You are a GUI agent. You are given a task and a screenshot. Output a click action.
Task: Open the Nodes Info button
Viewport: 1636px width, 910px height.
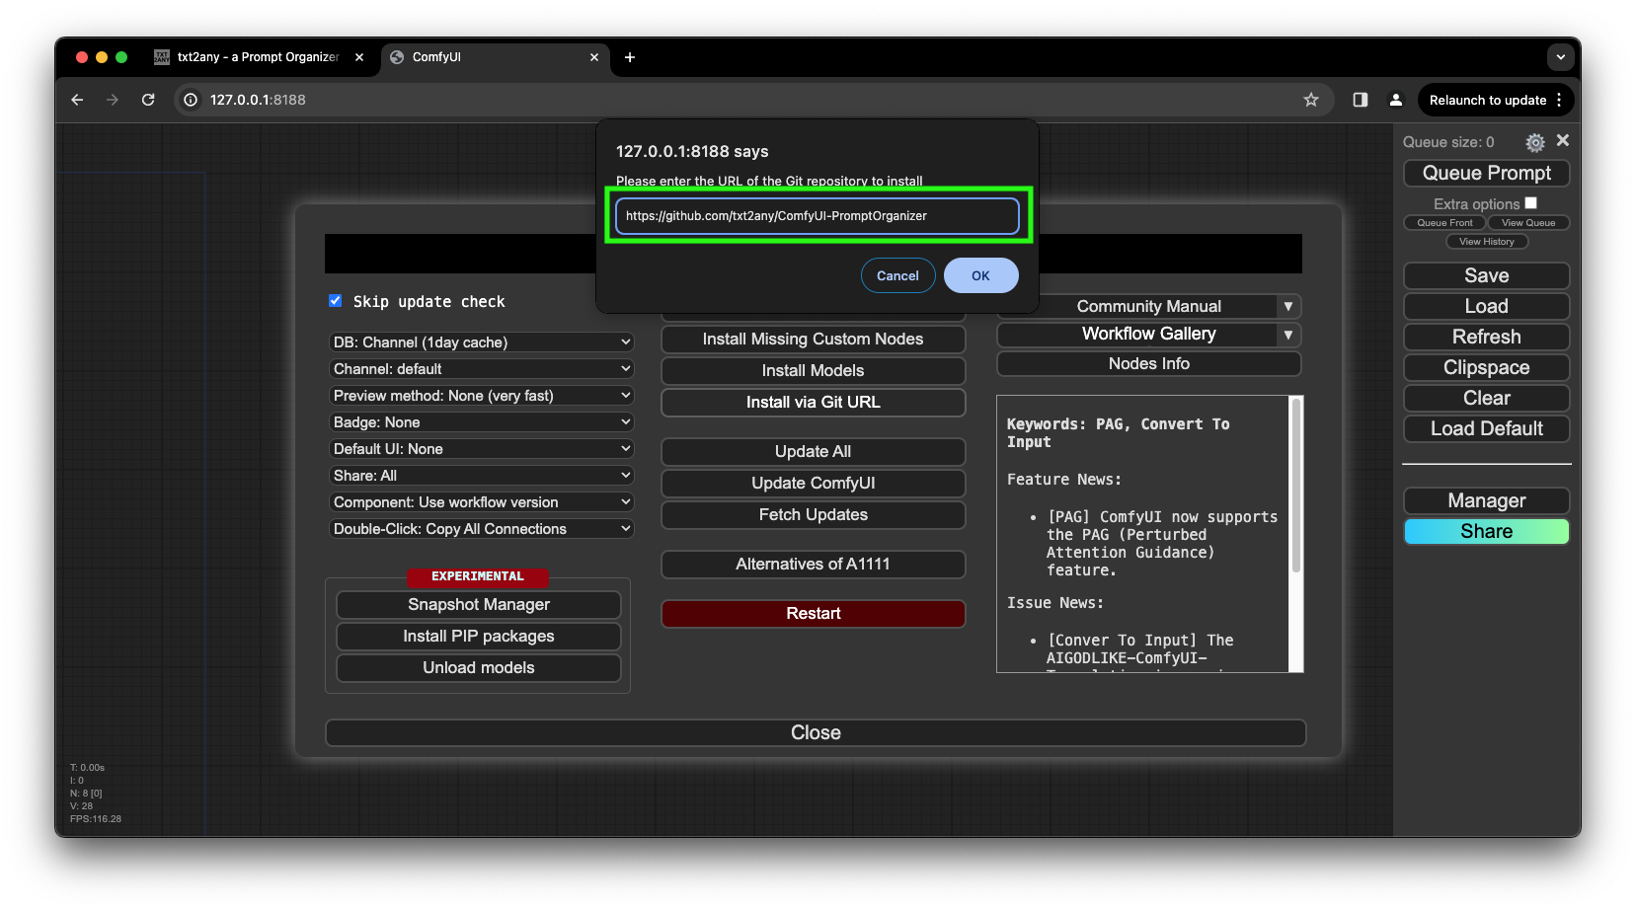tap(1148, 364)
